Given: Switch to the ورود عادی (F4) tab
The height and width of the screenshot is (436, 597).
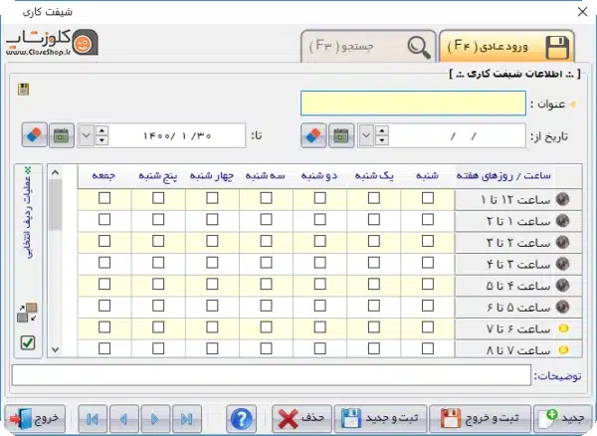Looking at the screenshot, I should coord(507,47).
